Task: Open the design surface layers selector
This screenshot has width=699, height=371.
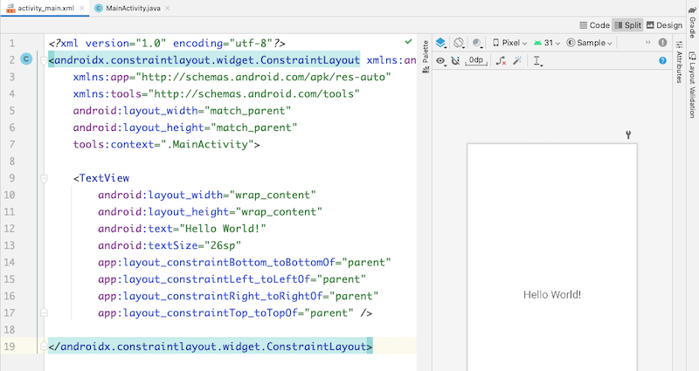Action: tap(440, 43)
